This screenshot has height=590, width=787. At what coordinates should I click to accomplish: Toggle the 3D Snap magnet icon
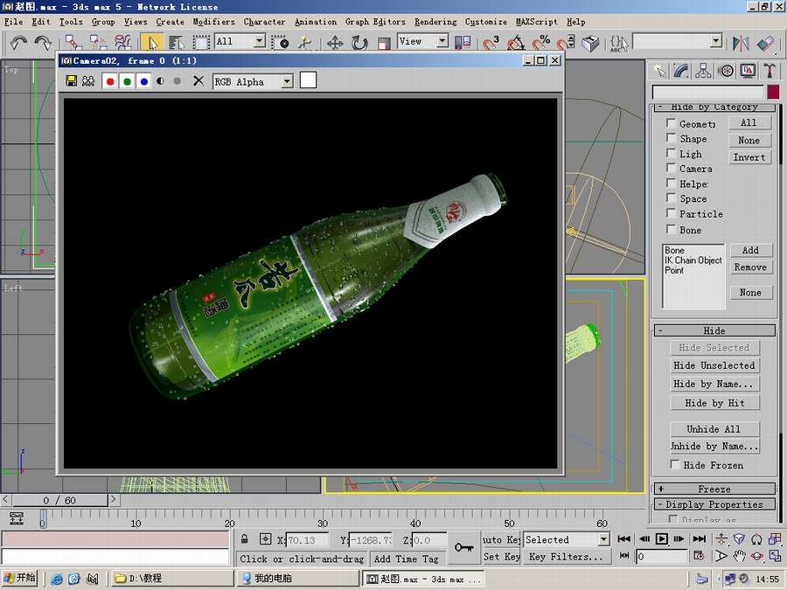pyautogui.click(x=491, y=43)
